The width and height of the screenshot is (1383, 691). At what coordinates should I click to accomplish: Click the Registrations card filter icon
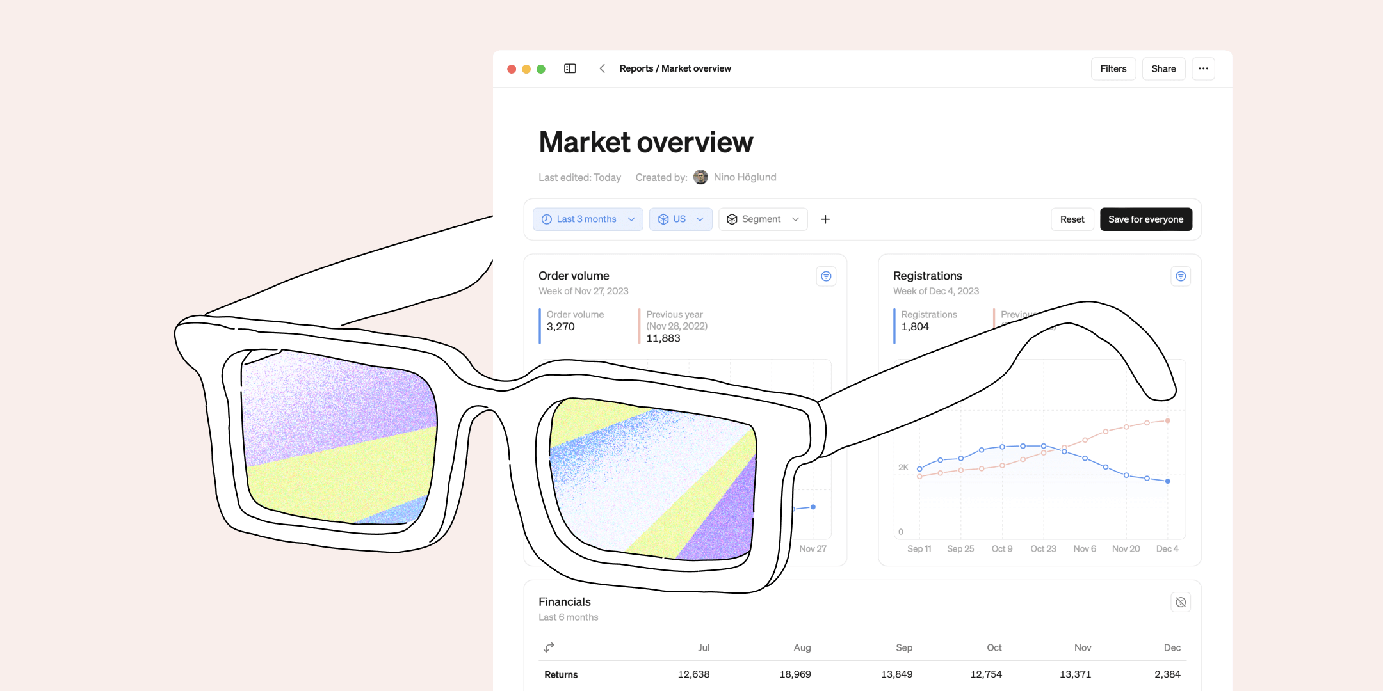pyautogui.click(x=1180, y=276)
